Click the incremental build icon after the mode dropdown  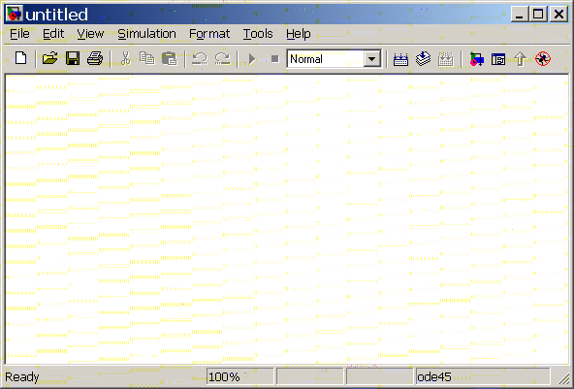coord(400,59)
